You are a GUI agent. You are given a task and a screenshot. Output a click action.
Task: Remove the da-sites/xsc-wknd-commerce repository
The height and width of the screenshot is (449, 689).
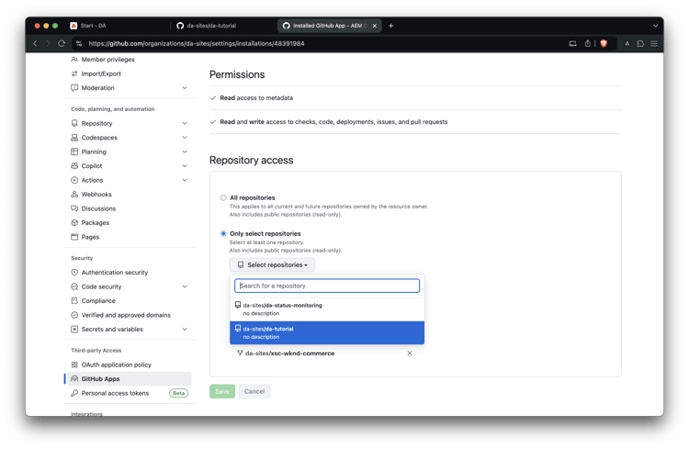click(410, 354)
